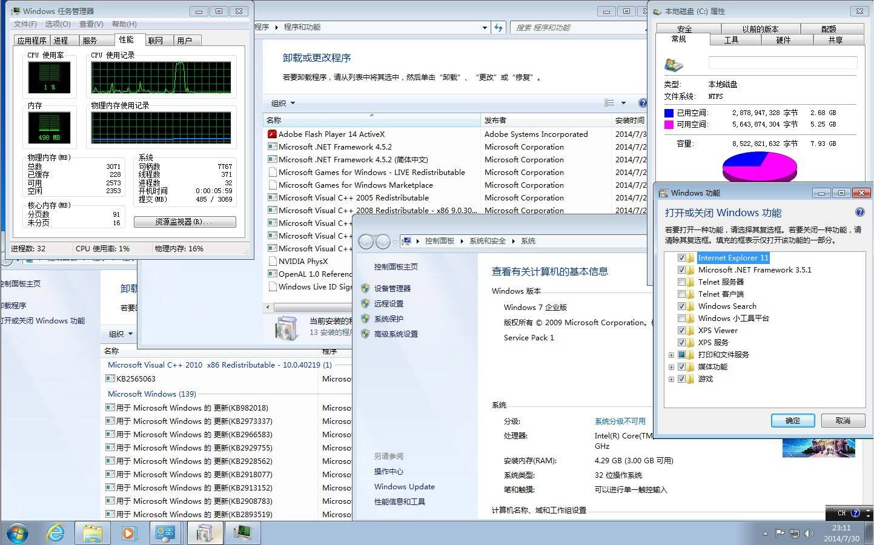Click help icon in Windows 功能 dialog
Viewport: 874px width, 545px height.
click(x=859, y=213)
